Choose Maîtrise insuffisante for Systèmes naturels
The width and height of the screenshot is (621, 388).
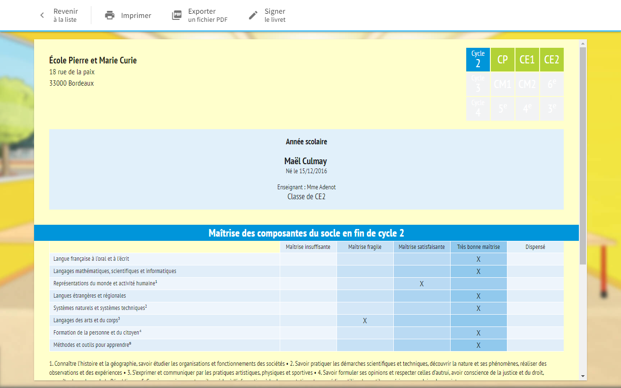coord(308,308)
